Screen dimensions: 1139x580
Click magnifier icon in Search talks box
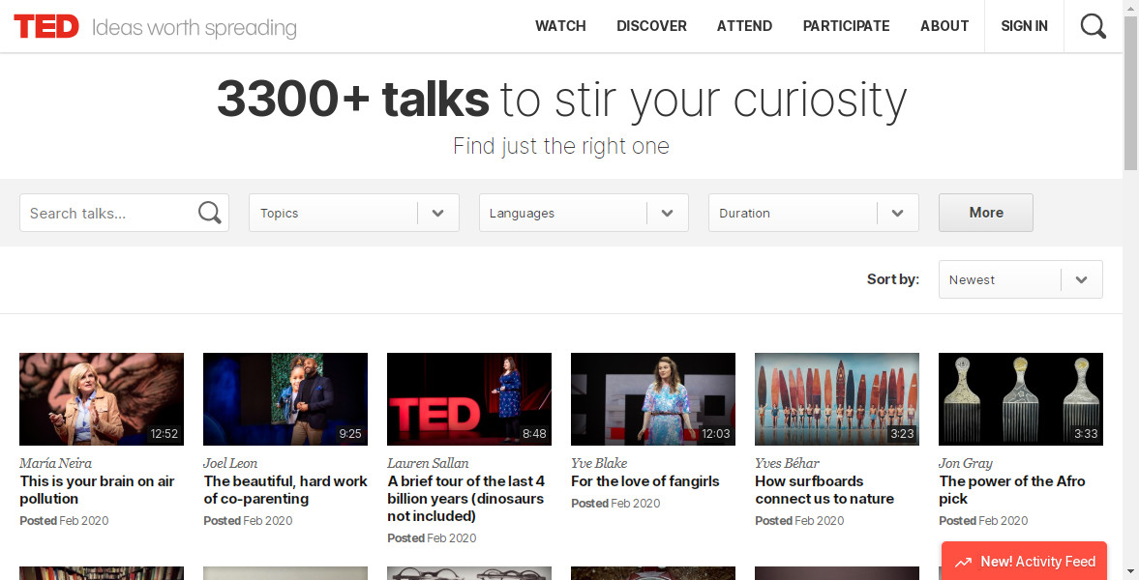pos(210,213)
